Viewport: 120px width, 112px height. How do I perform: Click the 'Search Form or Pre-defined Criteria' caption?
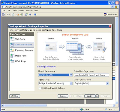point(51,58)
